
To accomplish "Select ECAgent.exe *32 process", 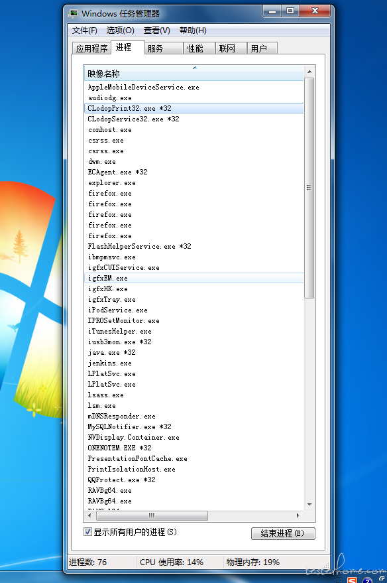I will [x=193, y=172].
